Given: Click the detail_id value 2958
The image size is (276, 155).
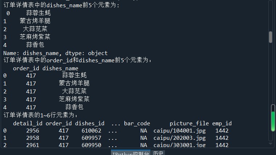Looking at the screenshot, I should click(33, 138).
